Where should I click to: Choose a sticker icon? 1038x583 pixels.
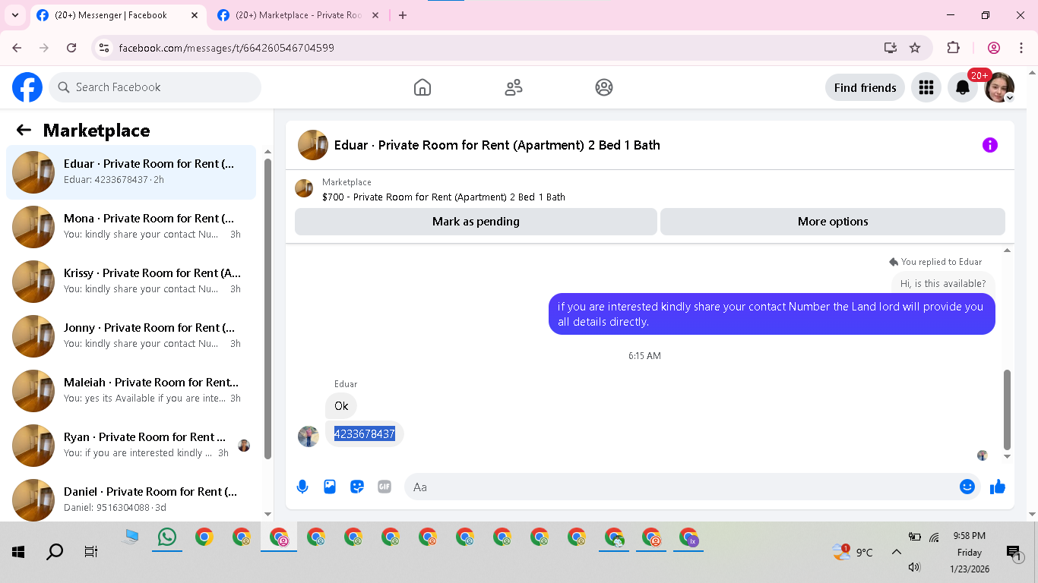pyautogui.click(x=357, y=487)
